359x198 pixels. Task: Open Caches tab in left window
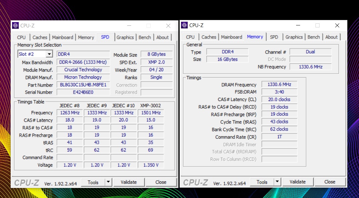(40, 37)
